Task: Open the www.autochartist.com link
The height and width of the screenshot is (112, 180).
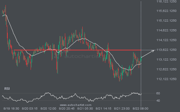Action: coord(76,105)
